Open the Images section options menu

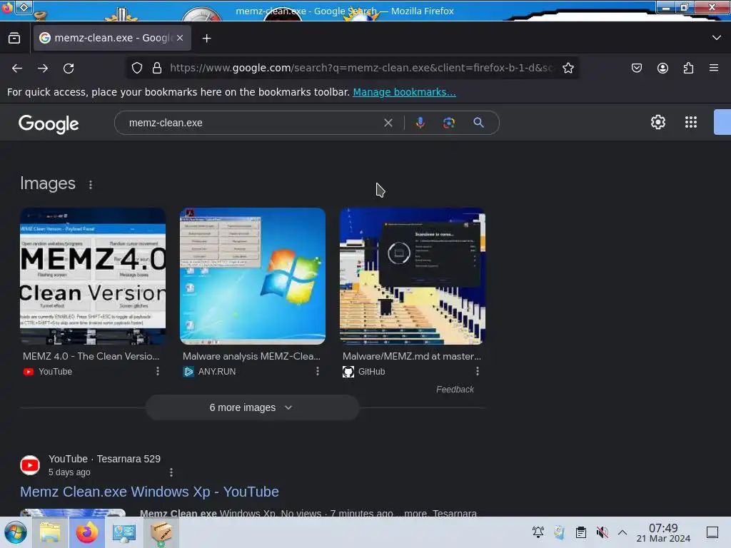pyautogui.click(x=91, y=185)
